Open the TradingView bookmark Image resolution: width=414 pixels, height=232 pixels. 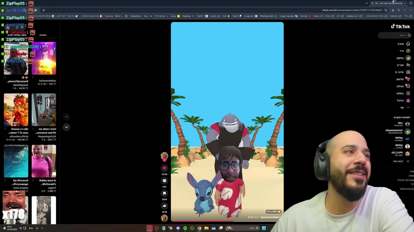point(141,16)
